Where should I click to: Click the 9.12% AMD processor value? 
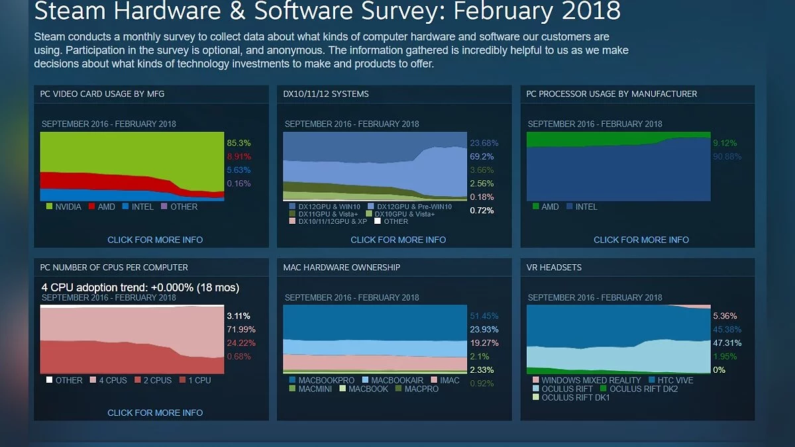[725, 143]
